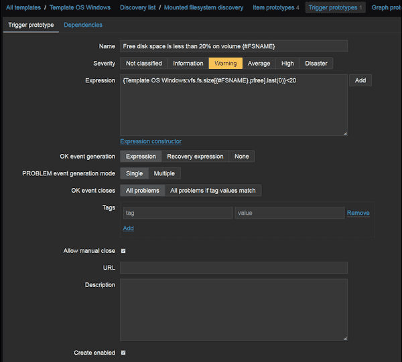Choose Multiple PROBLEM event generation mode

(164, 173)
